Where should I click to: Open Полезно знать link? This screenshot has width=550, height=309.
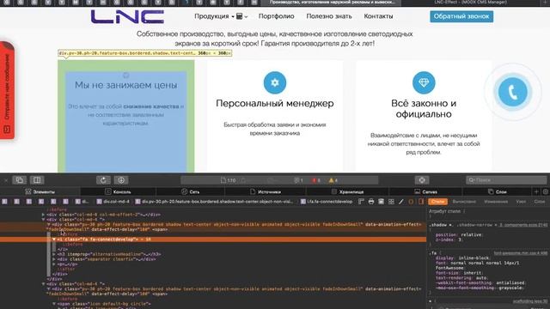[329, 16]
